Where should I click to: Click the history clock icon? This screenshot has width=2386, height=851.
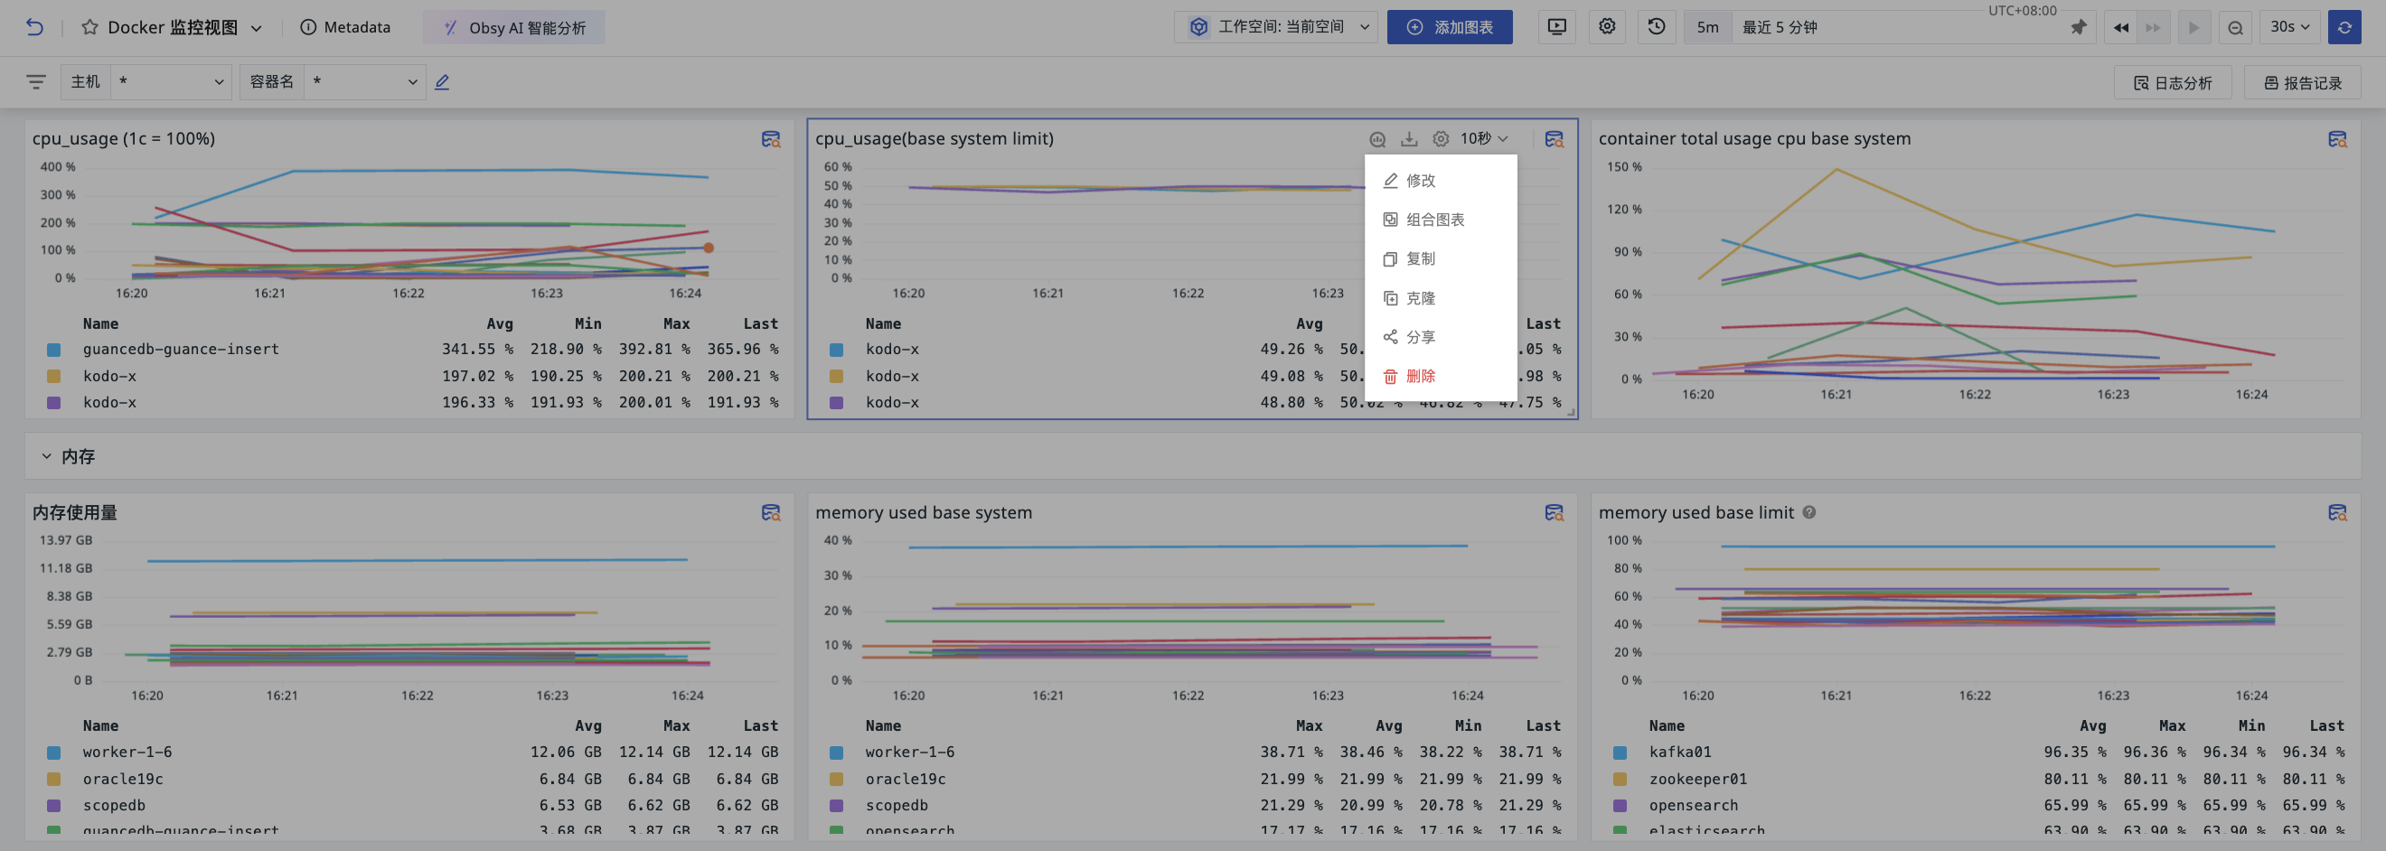1656,27
